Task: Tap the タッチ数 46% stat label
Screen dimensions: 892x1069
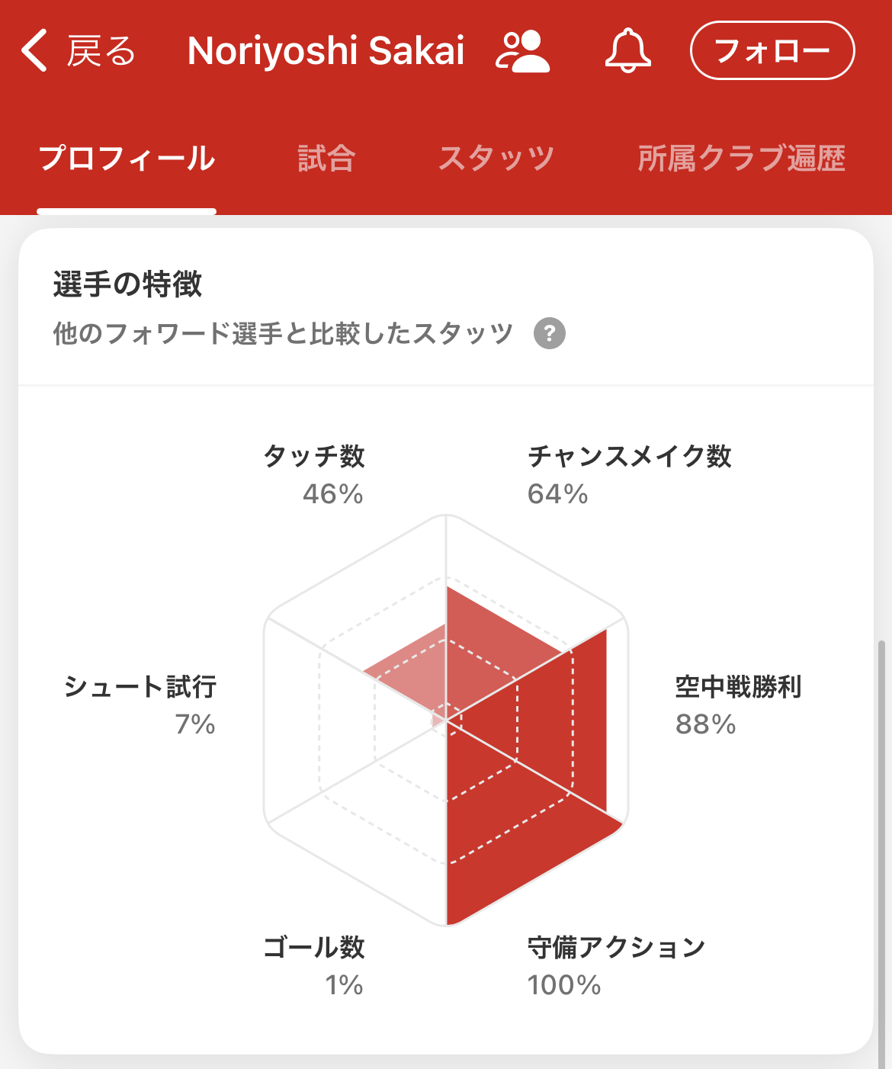Action: (314, 474)
